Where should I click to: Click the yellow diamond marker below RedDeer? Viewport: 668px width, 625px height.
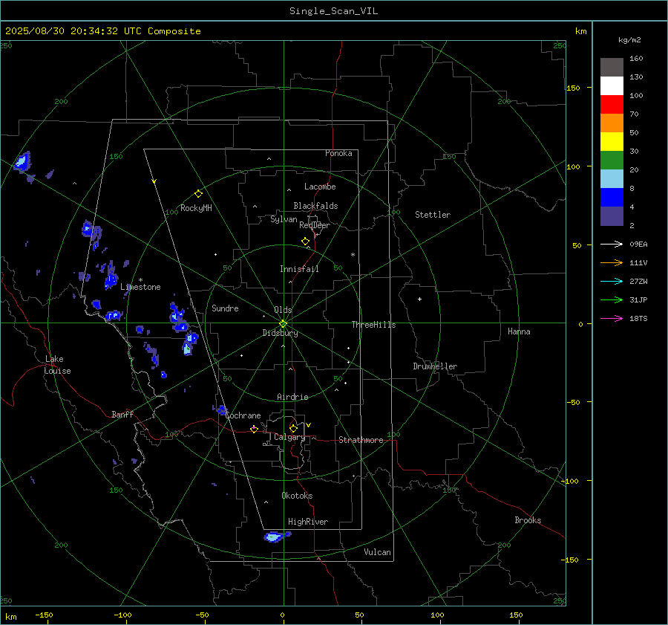(x=306, y=242)
